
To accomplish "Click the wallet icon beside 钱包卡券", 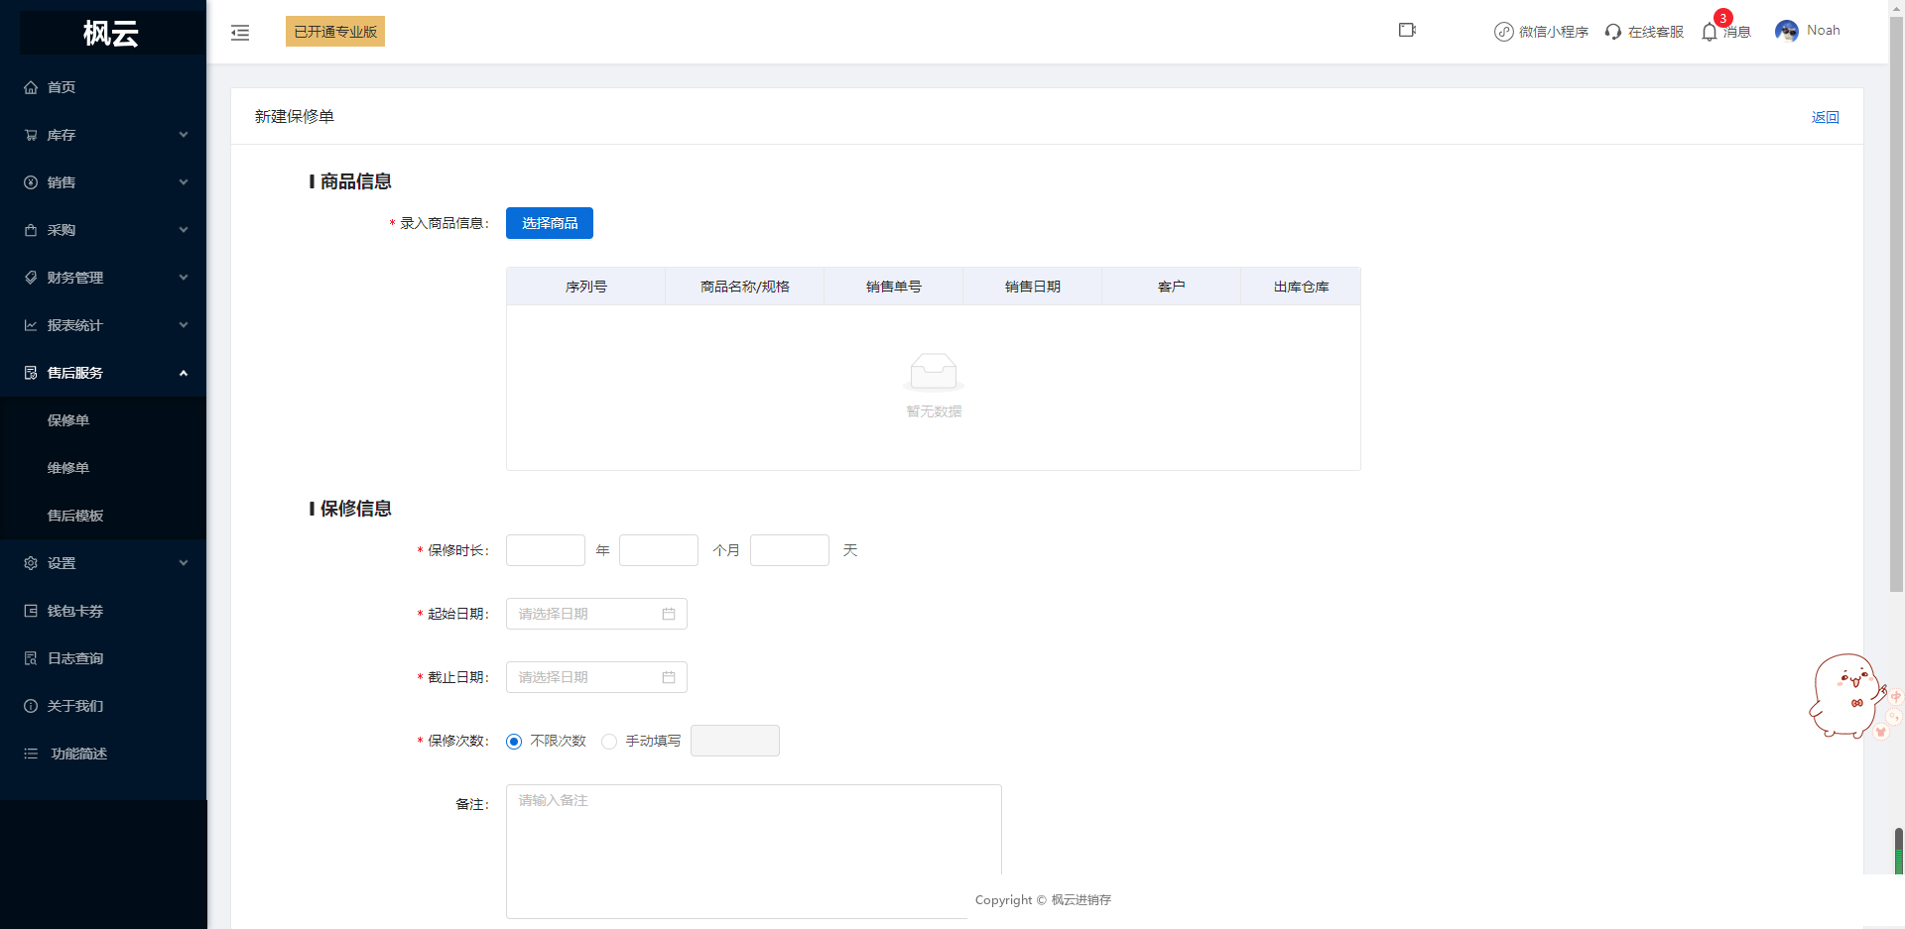I will tap(31, 611).
